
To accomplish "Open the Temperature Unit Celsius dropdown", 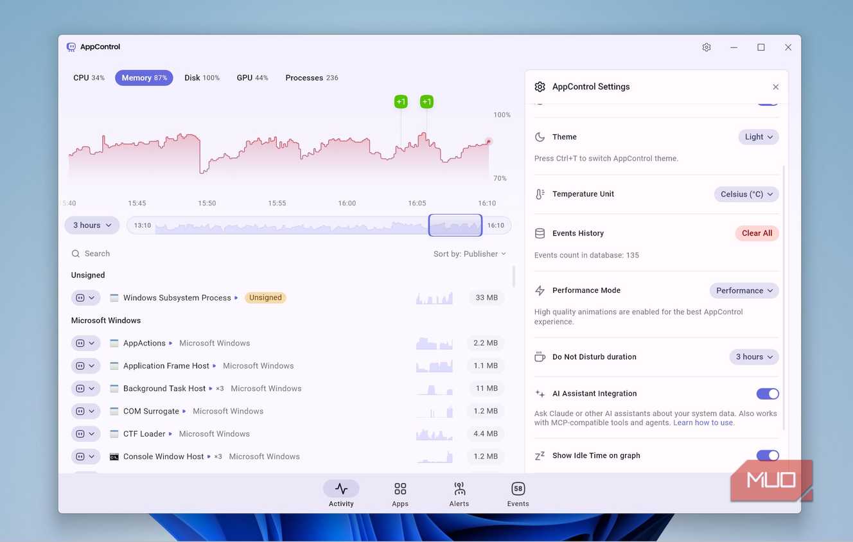I will [x=746, y=194].
